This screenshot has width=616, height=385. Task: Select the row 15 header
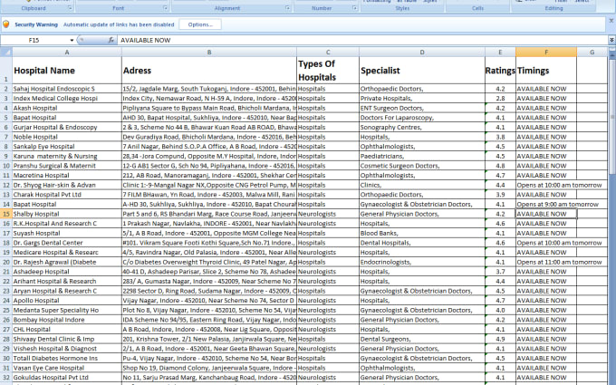click(6, 214)
